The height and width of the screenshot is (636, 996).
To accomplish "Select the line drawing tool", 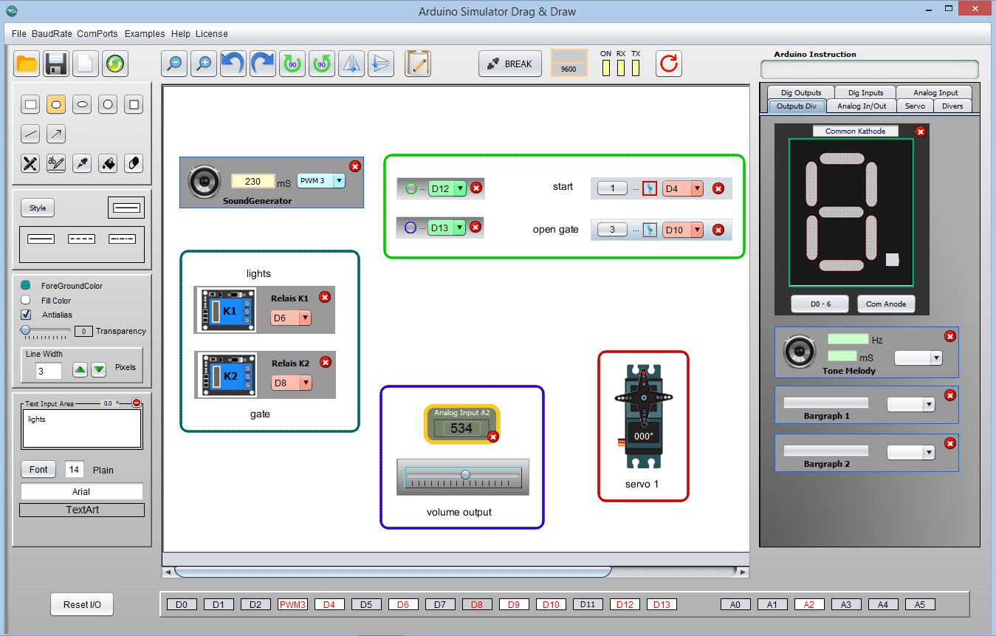I will tap(30, 134).
